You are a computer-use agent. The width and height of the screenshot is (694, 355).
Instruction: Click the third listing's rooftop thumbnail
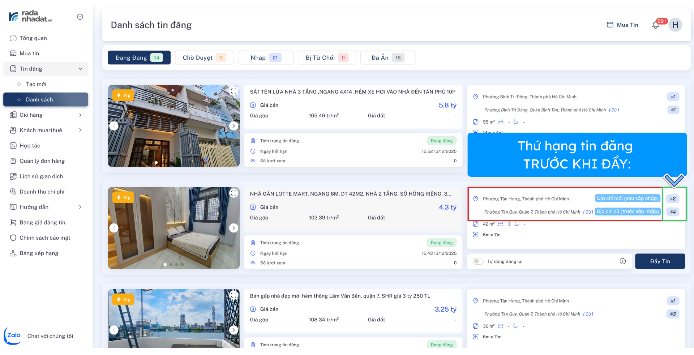pyautogui.click(x=173, y=318)
